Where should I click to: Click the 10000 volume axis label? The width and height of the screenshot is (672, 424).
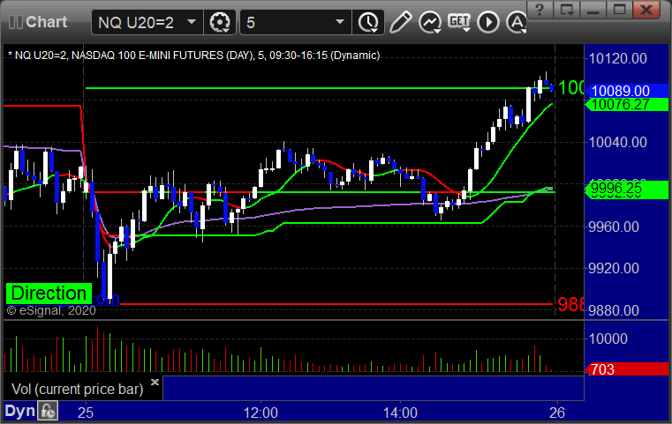tap(608, 338)
